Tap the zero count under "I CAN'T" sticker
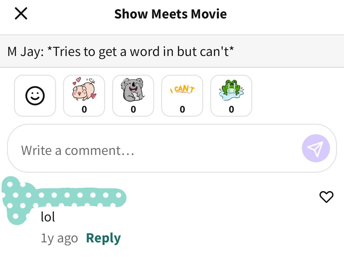 tap(182, 109)
